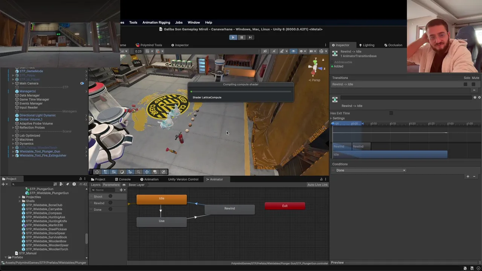Remove selected condition with minus button

474,177
